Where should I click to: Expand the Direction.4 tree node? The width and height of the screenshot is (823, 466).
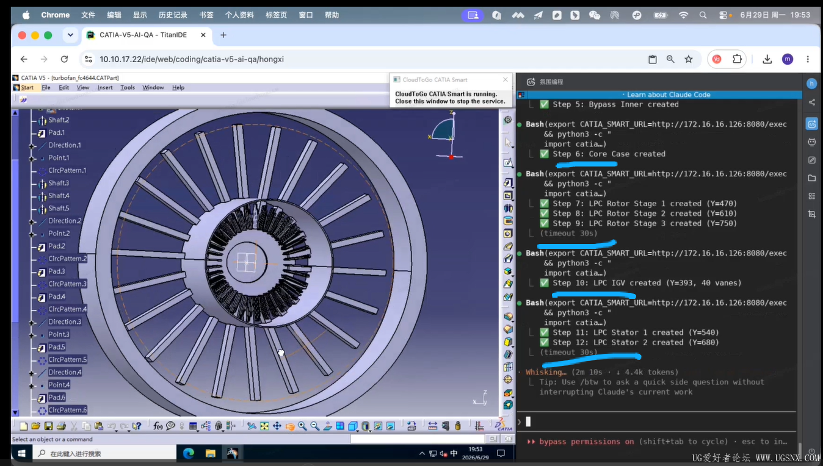(x=32, y=373)
